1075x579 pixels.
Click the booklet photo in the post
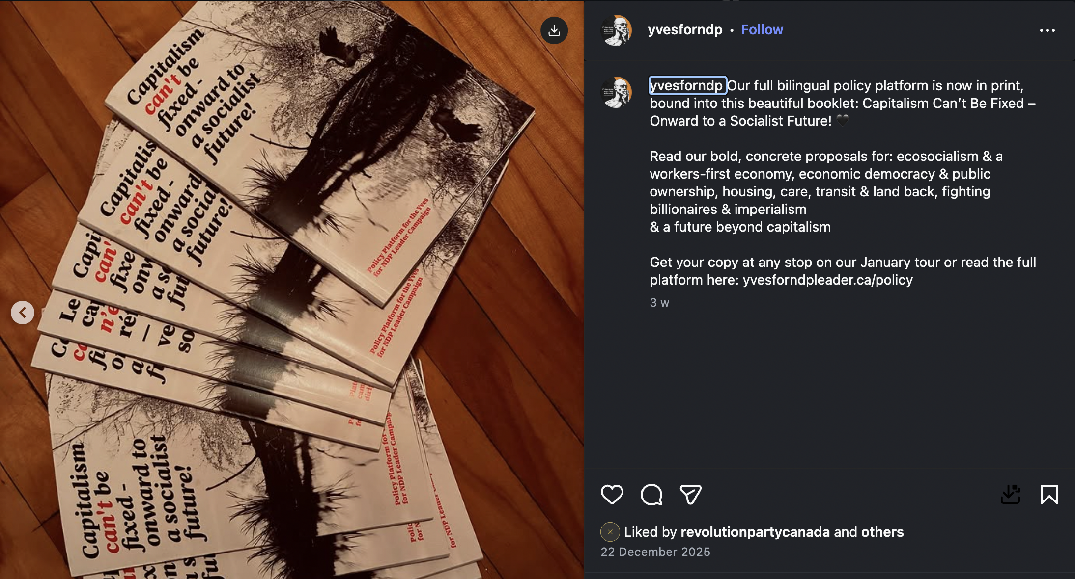(292, 289)
